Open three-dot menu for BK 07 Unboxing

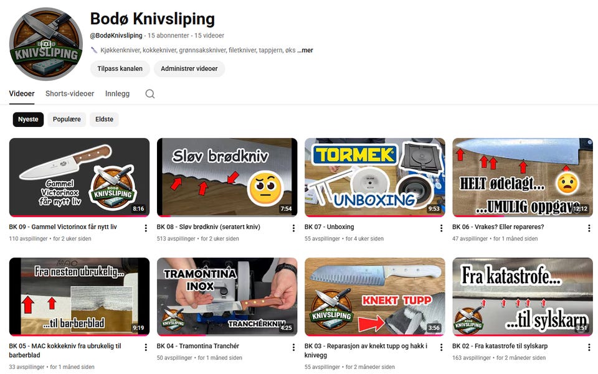pos(441,228)
